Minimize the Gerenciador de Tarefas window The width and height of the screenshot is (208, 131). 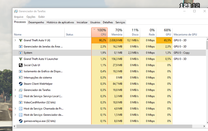(x=184, y=11)
